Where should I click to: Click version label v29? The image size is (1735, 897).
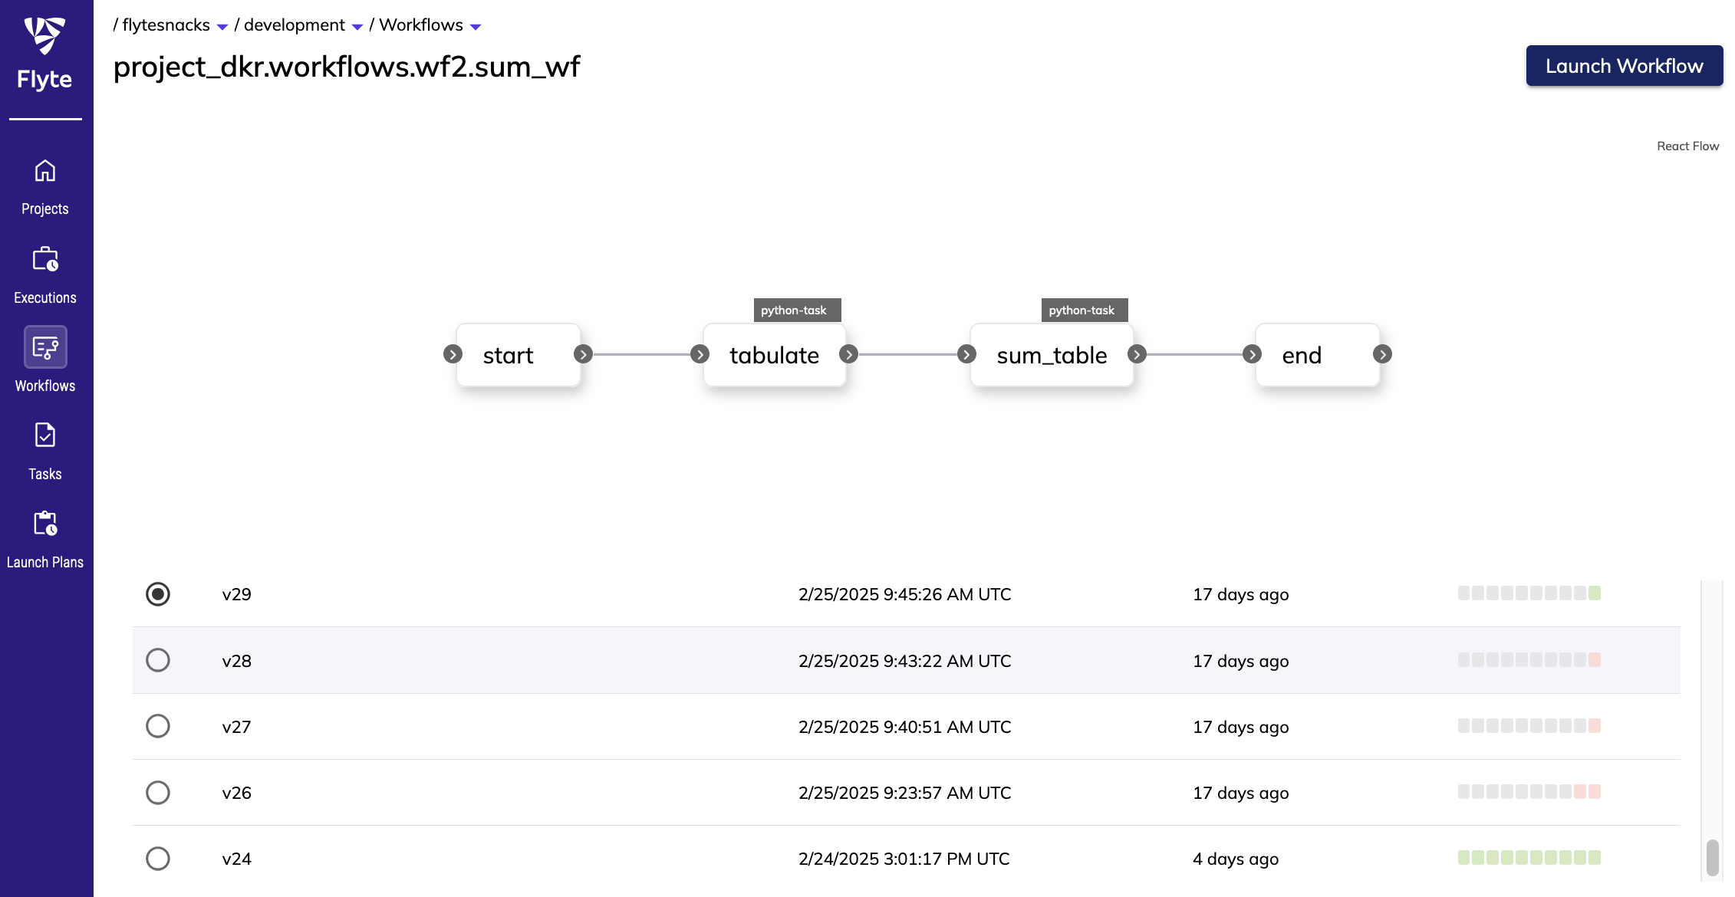tap(236, 594)
